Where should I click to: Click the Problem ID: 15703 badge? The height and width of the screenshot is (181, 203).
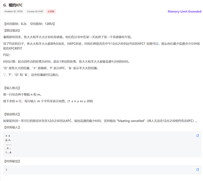coord(14,11)
